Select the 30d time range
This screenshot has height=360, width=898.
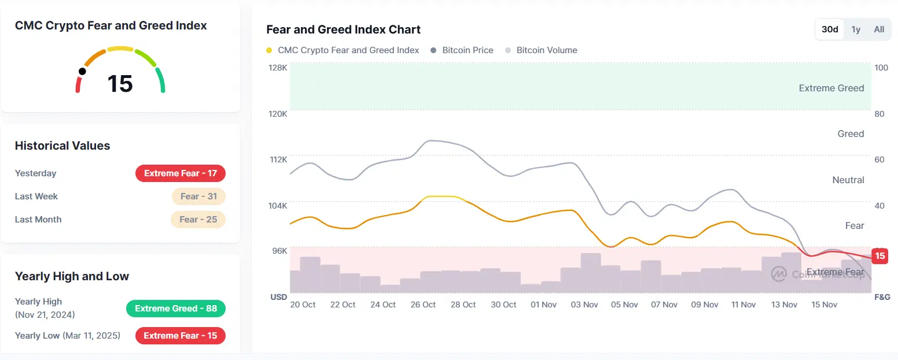tap(830, 29)
